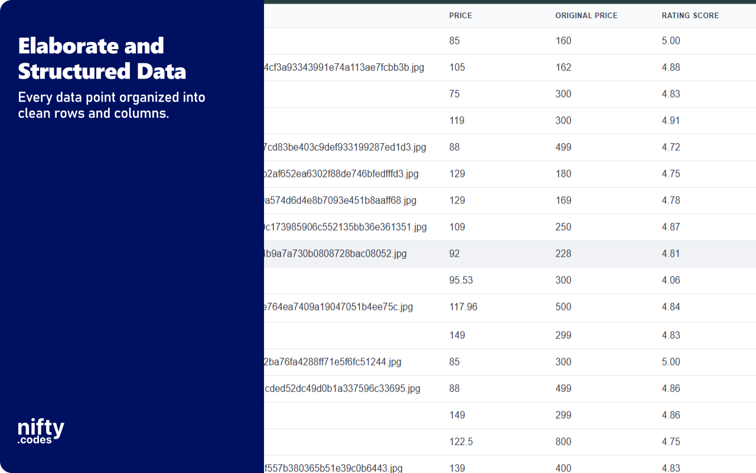Click the original price cell showing 800
The height and width of the screenshot is (473, 756).
563,442
